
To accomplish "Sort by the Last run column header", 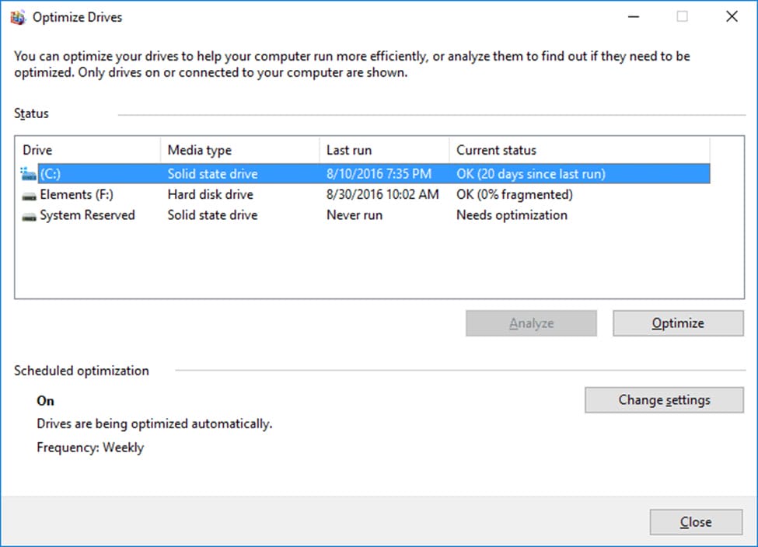I will 384,150.
